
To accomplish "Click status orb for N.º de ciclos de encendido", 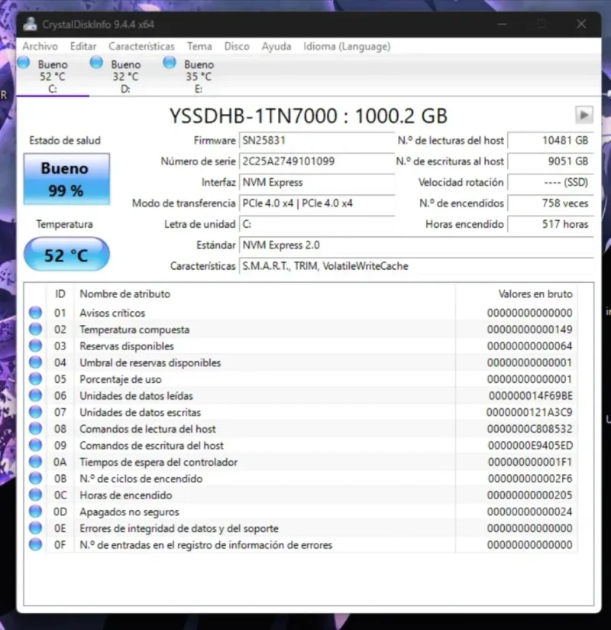I will [35, 478].
